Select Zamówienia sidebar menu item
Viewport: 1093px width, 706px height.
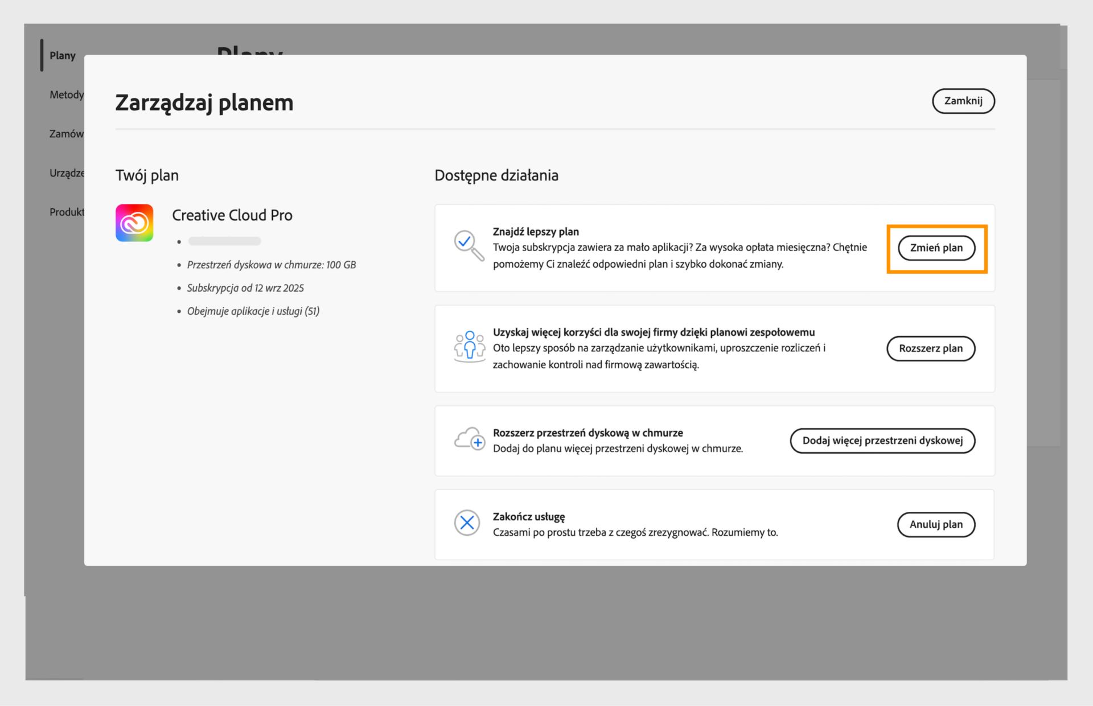tap(66, 134)
